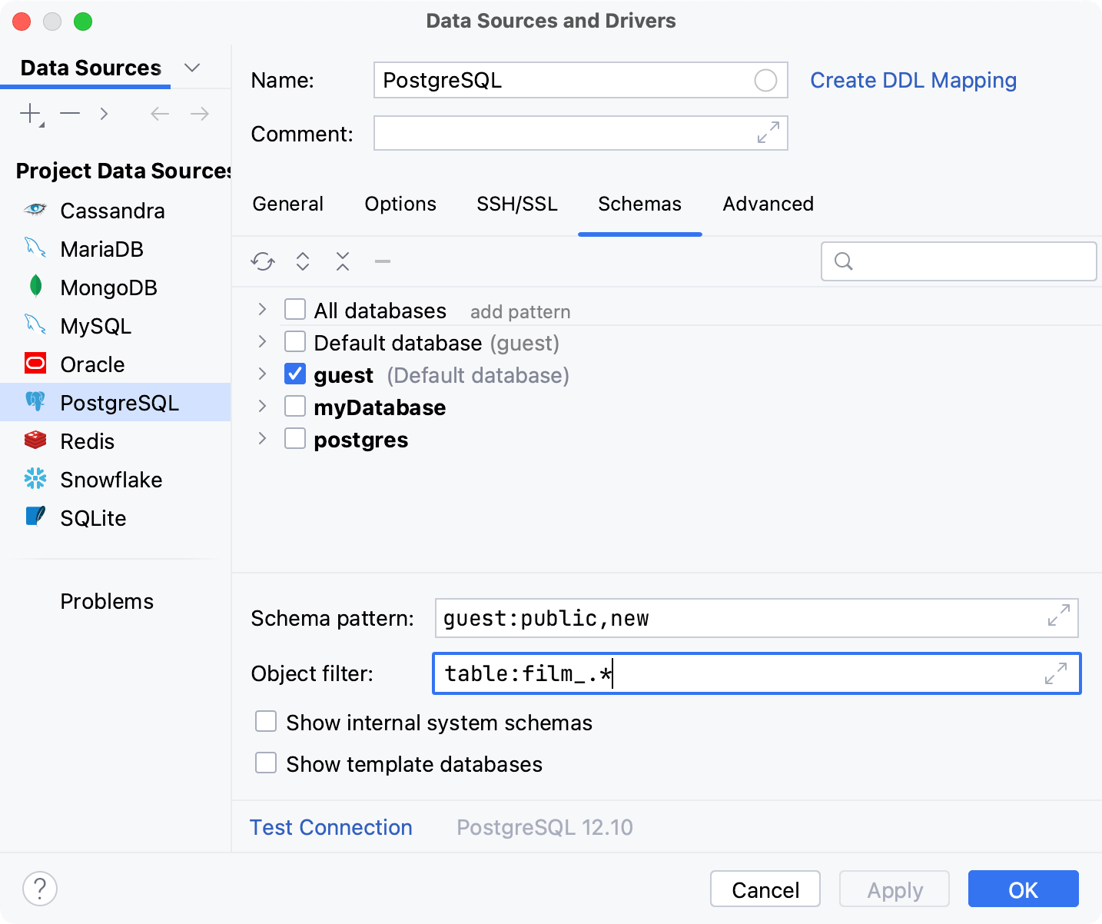This screenshot has height=924, width=1102.
Task: Expand the postgres database node
Action: pos(261,438)
